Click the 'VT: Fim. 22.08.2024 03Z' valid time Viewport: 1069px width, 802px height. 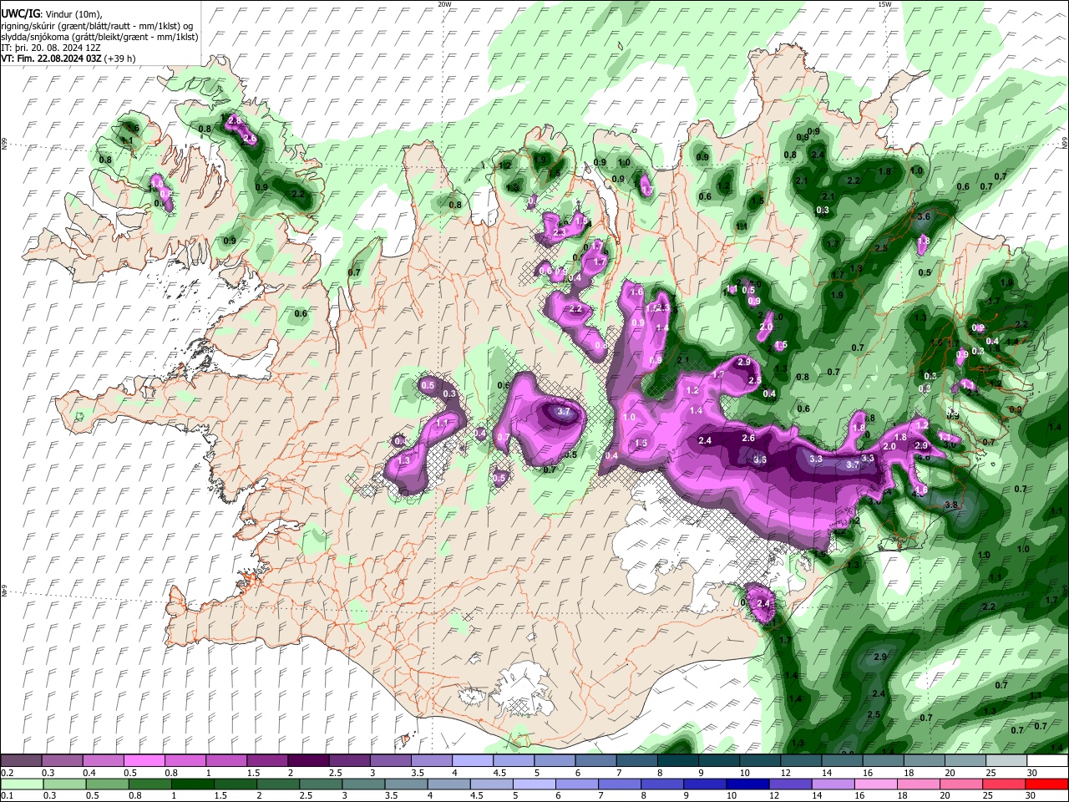coord(52,58)
